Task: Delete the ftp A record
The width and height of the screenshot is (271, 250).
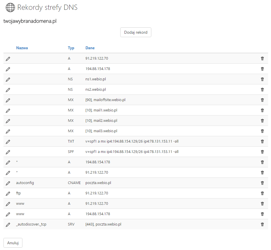Action: (x=262, y=193)
